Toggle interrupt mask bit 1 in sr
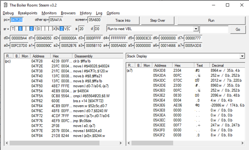This screenshot has height=150, width=249. pos(35,29)
